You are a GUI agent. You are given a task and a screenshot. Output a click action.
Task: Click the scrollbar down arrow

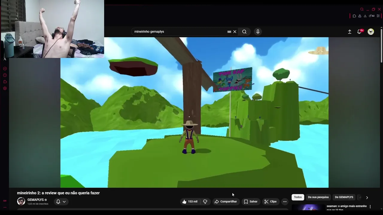381,209
